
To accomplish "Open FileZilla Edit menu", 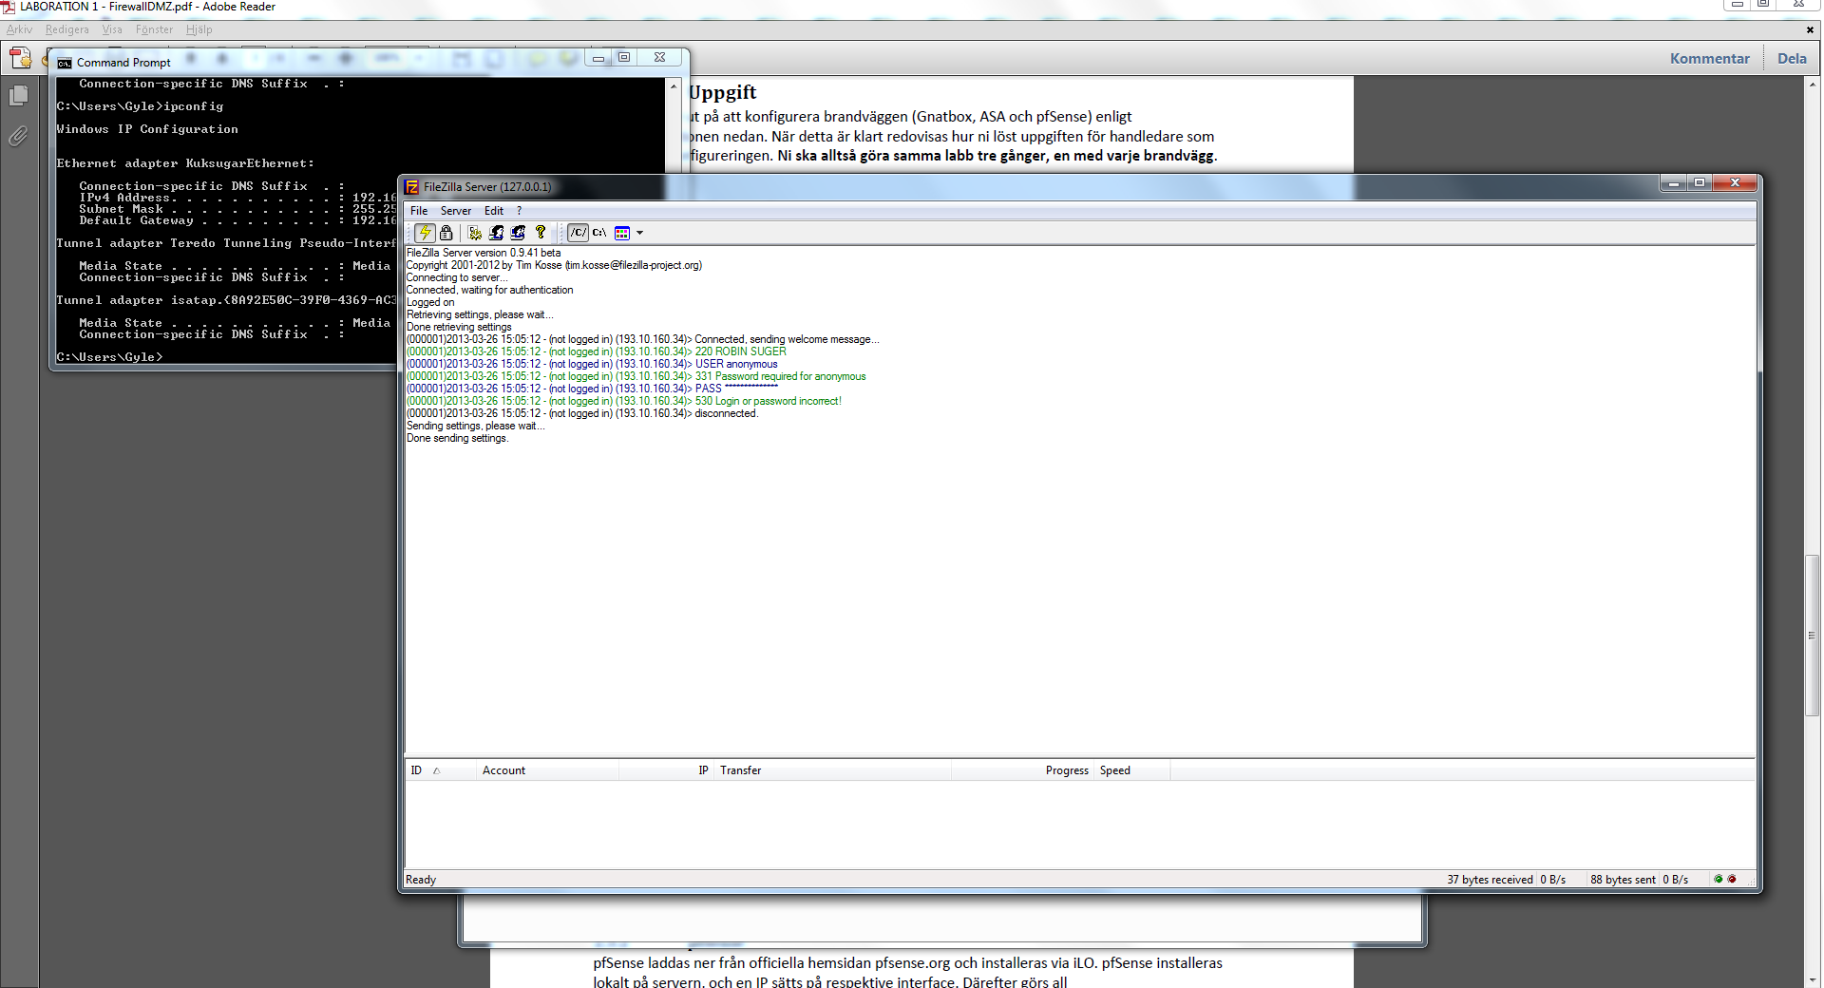I will pos(494,211).
